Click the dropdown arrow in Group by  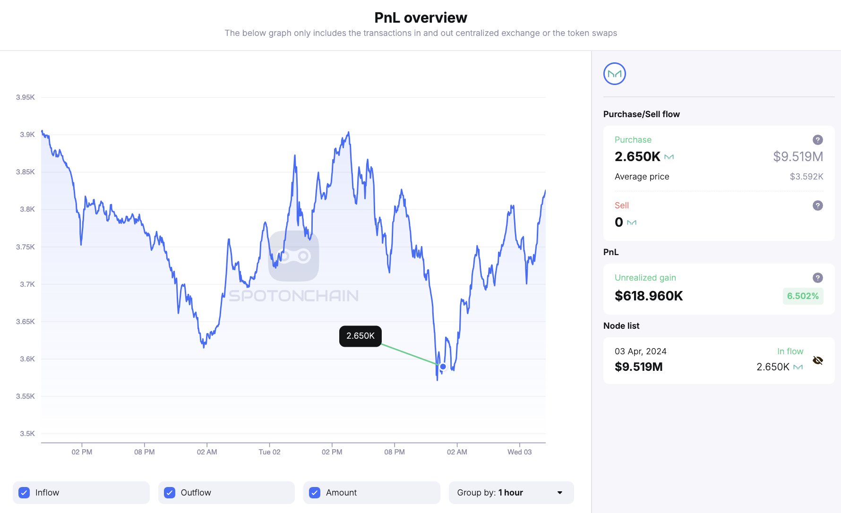click(560, 493)
